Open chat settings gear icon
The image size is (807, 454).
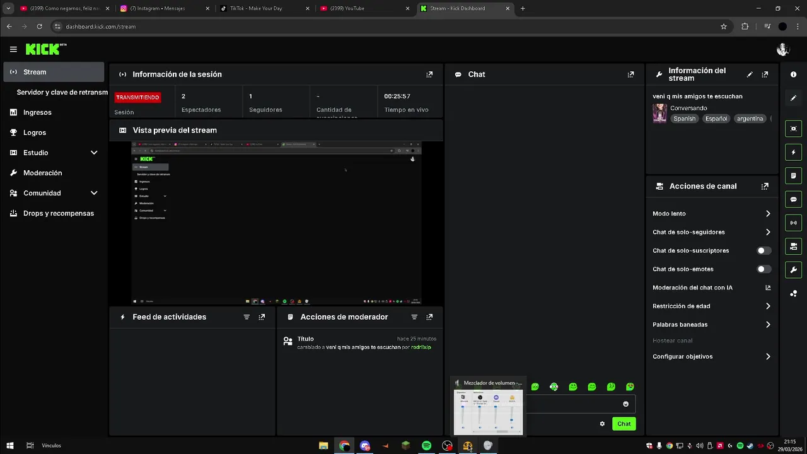[x=602, y=424]
